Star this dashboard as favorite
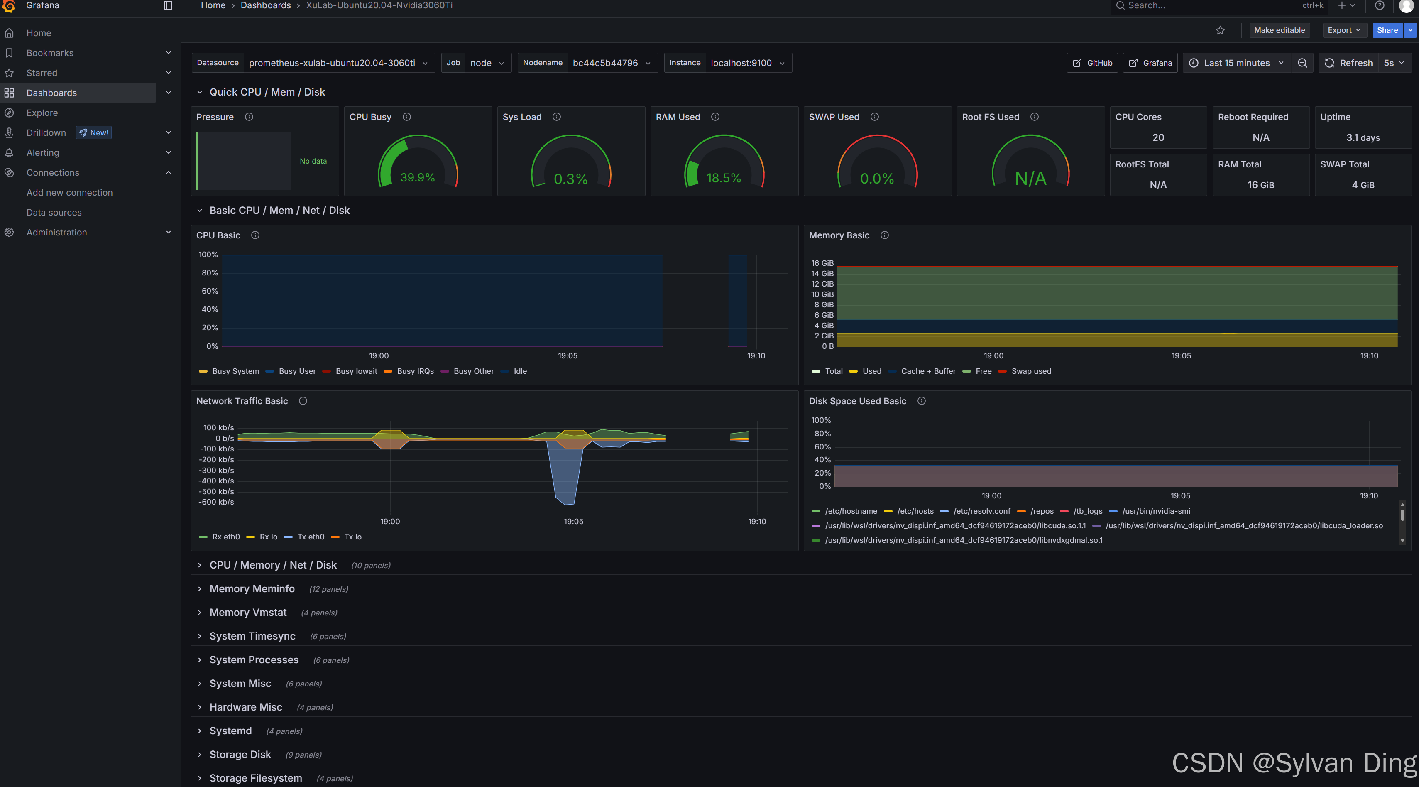The width and height of the screenshot is (1419, 787). pos(1220,30)
